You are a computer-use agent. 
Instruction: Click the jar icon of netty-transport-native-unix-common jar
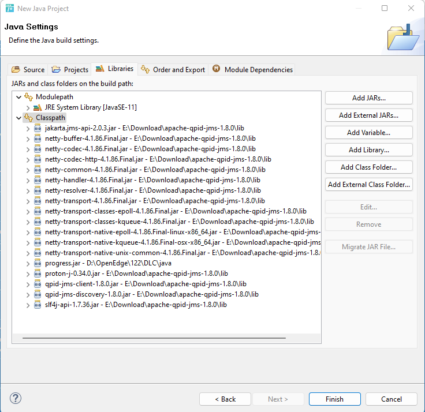(x=38, y=253)
